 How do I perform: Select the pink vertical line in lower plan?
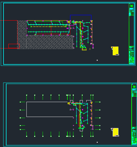pos(92,114)
